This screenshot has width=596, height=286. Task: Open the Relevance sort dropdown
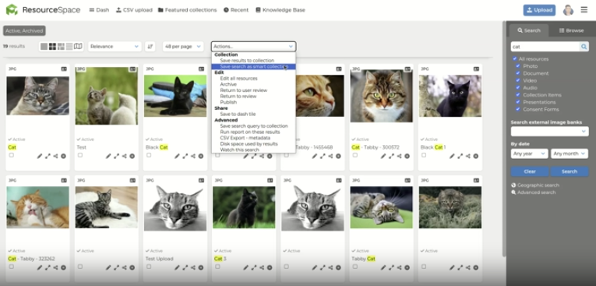point(115,47)
